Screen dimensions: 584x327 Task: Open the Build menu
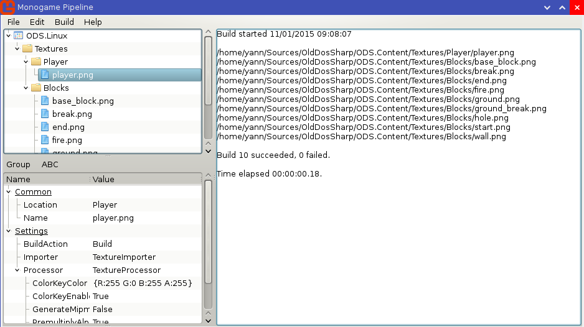click(x=64, y=22)
